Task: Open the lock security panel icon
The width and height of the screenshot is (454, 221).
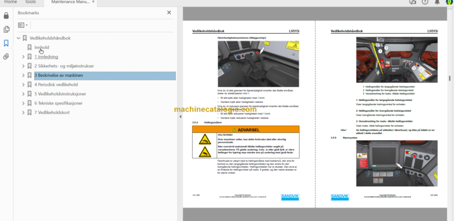Action: pyautogui.click(x=6, y=15)
